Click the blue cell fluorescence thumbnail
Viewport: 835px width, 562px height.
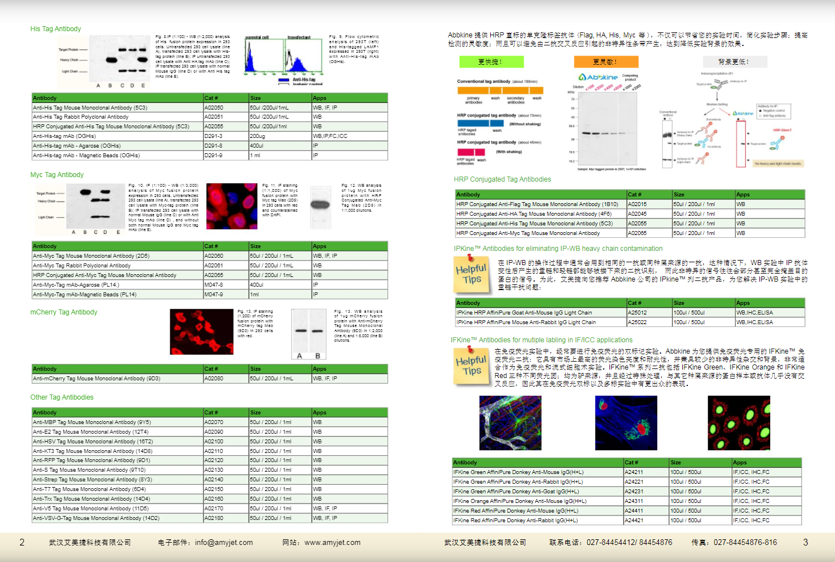(626, 423)
